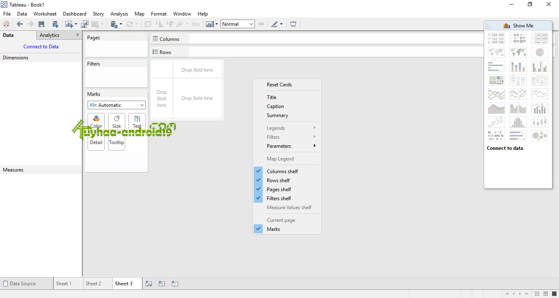Click the Undo back arrow in toolbar

20,24
